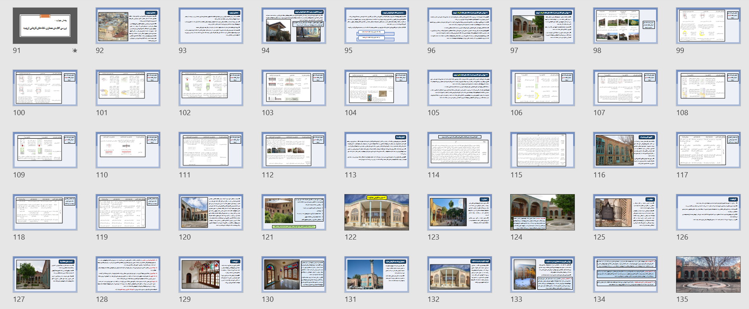Screen dimensions: 749x309
Task: Select slide 135 full courtyard photo thumbnail
Action: point(708,274)
